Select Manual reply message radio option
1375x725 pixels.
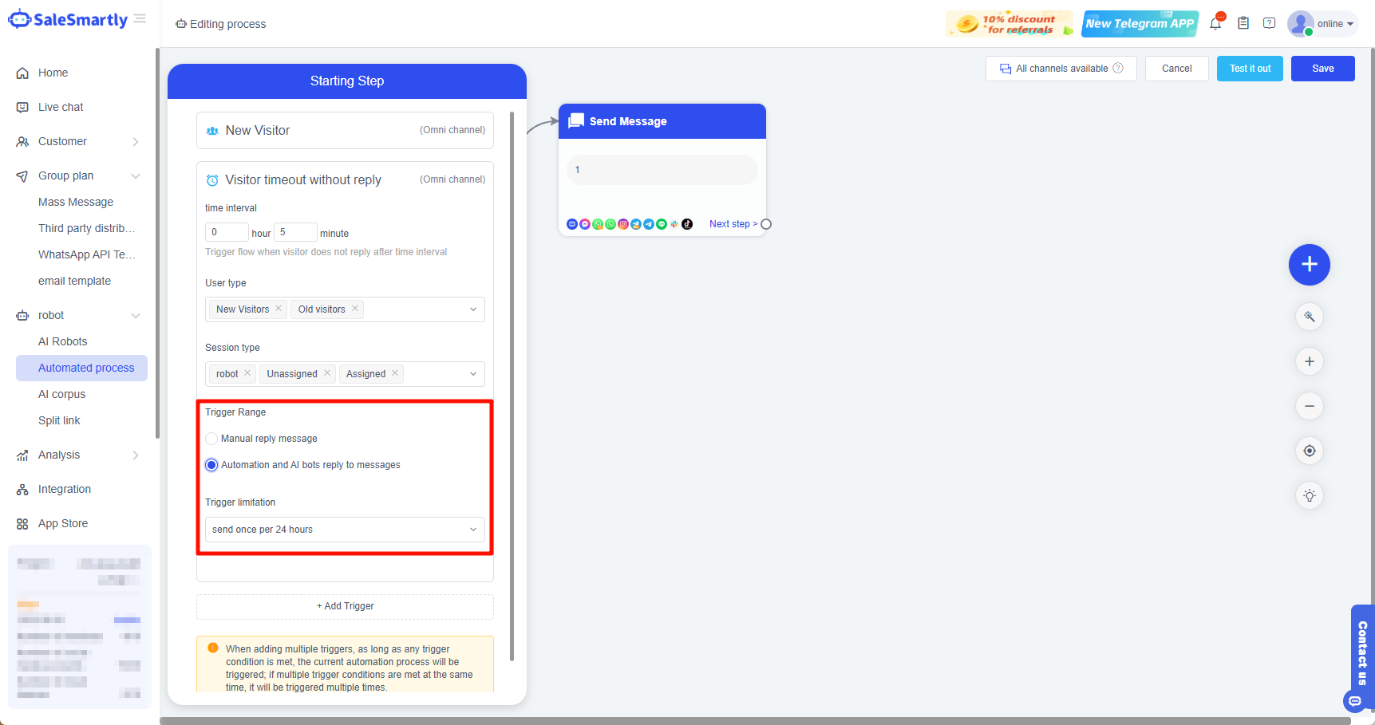[x=211, y=439]
